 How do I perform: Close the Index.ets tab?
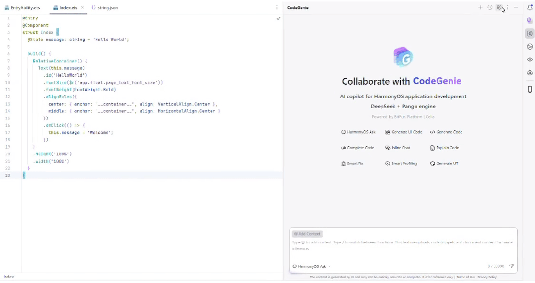click(82, 7)
